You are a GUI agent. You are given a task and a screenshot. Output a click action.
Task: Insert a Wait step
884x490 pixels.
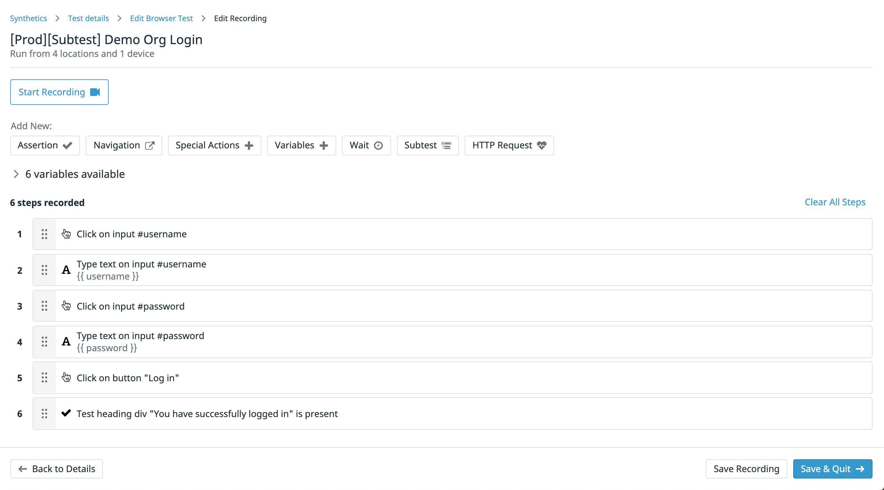pos(366,145)
